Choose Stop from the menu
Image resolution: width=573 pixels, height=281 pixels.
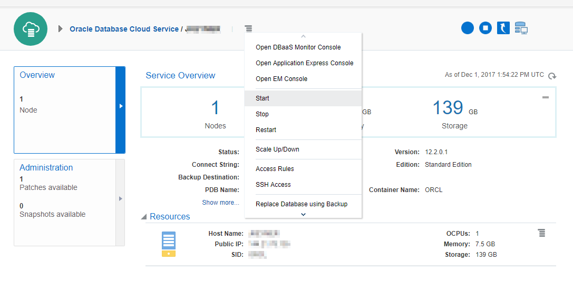coord(303,114)
